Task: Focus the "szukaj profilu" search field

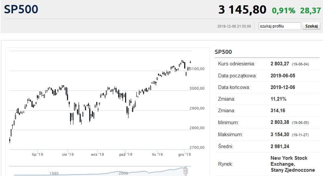Action: [280, 26]
